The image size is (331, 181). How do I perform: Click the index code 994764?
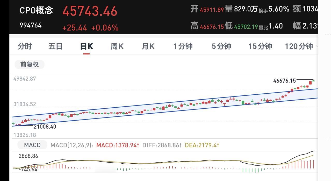tap(31, 25)
